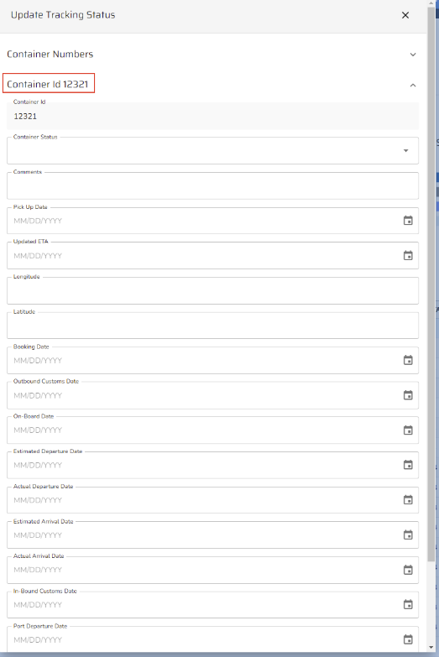This screenshot has height=657, width=439.
Task: Open calendar for On-Board Date
Action: tap(408, 430)
